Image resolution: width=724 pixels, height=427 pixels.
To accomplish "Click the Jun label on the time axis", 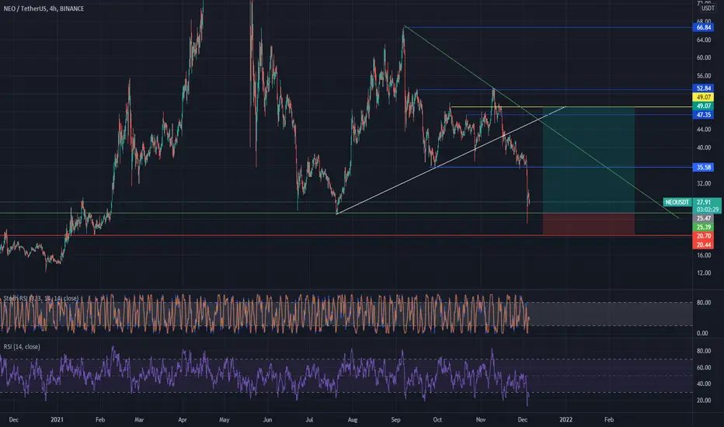I will [267, 419].
